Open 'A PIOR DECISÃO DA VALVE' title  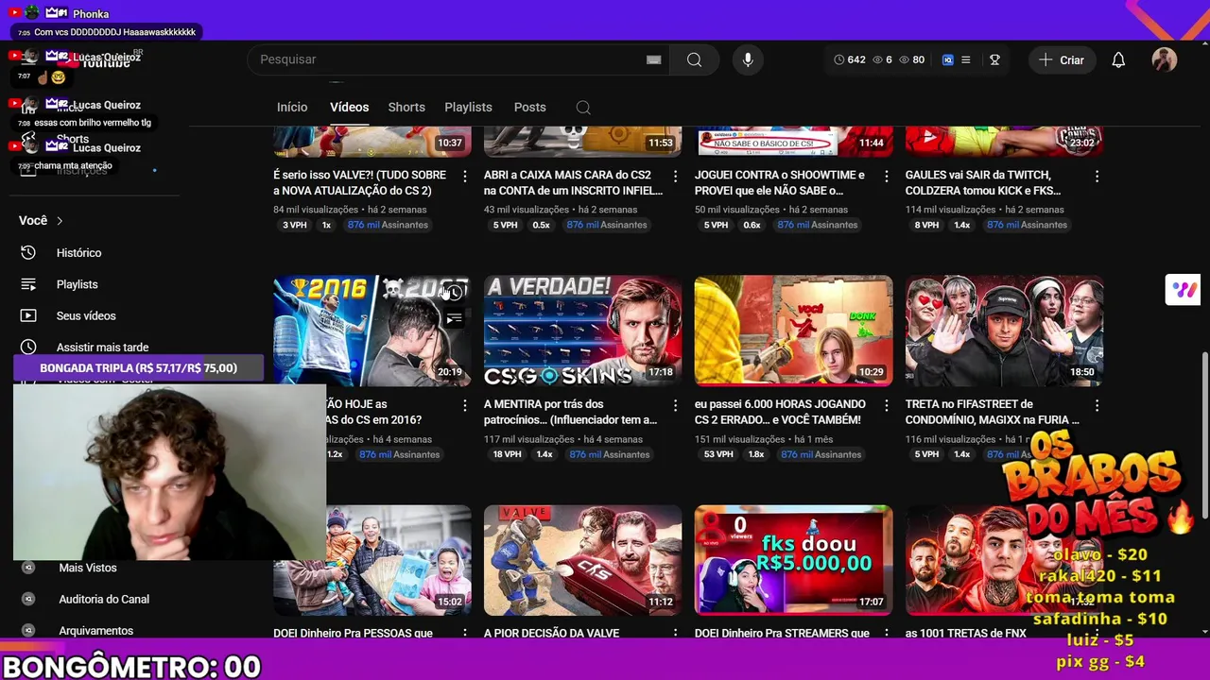[x=551, y=634]
